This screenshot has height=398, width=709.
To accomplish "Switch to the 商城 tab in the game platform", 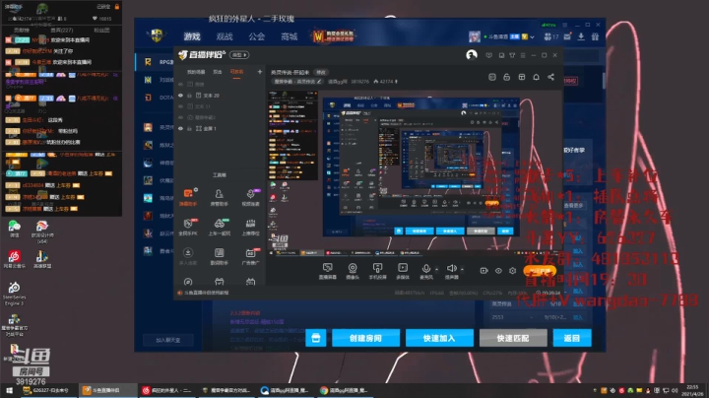I will pos(289,36).
